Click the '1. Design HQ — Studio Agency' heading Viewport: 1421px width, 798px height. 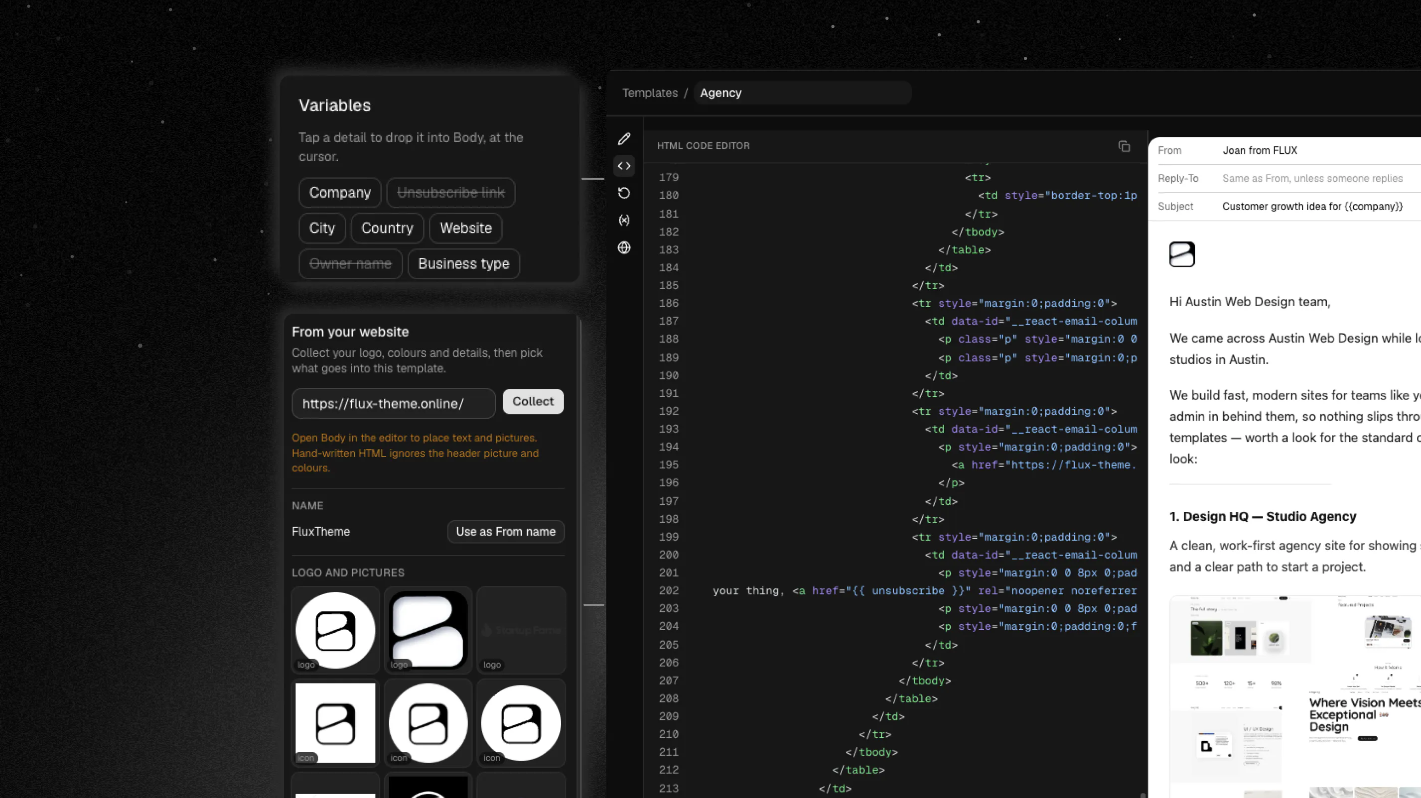pos(1262,516)
